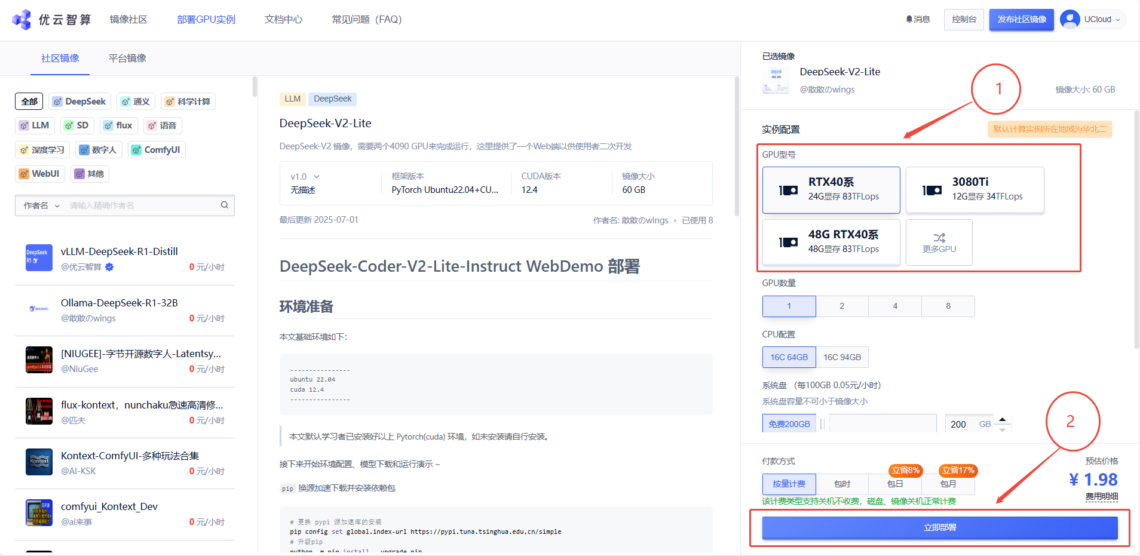Select GPU count 8
The width and height of the screenshot is (1140, 556).
[948, 306]
